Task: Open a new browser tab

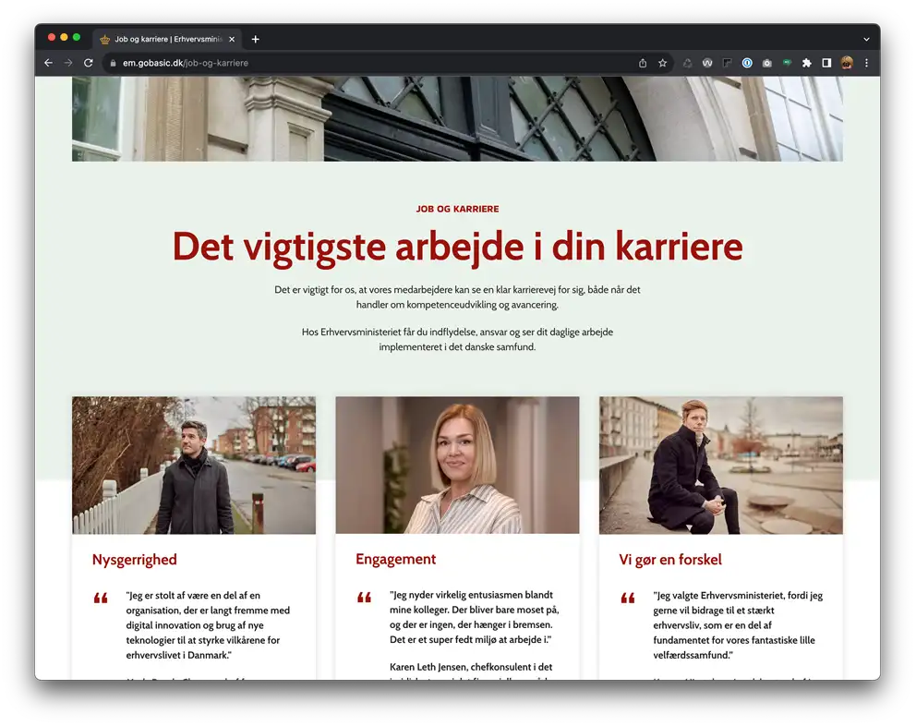Action: point(256,39)
